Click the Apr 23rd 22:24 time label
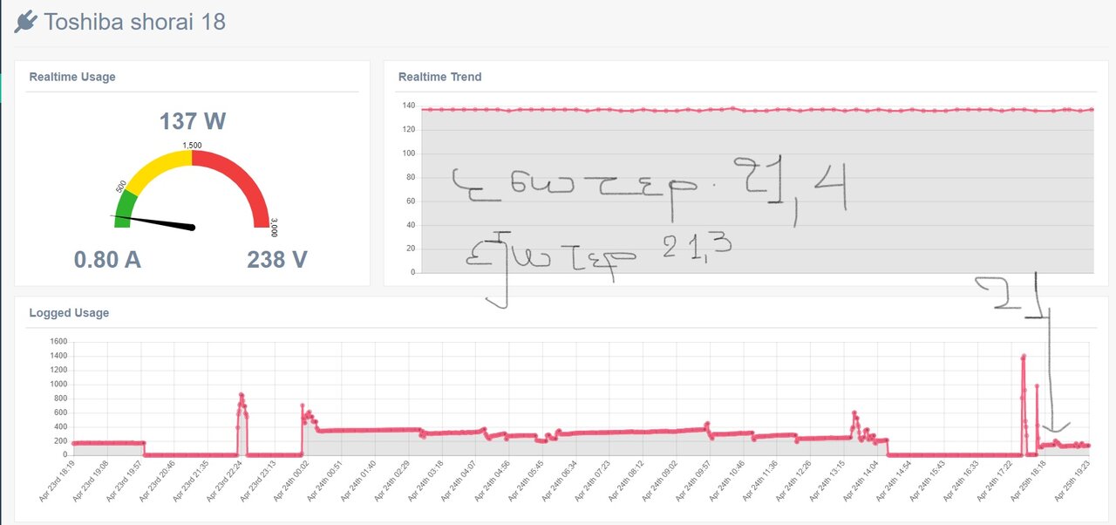This screenshot has width=1116, height=525. [225, 481]
